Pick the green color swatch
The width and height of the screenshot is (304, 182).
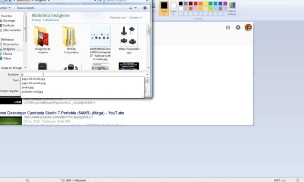tap(210, 4)
